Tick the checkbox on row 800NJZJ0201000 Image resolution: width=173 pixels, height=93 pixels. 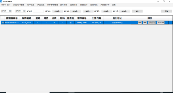(3, 22)
